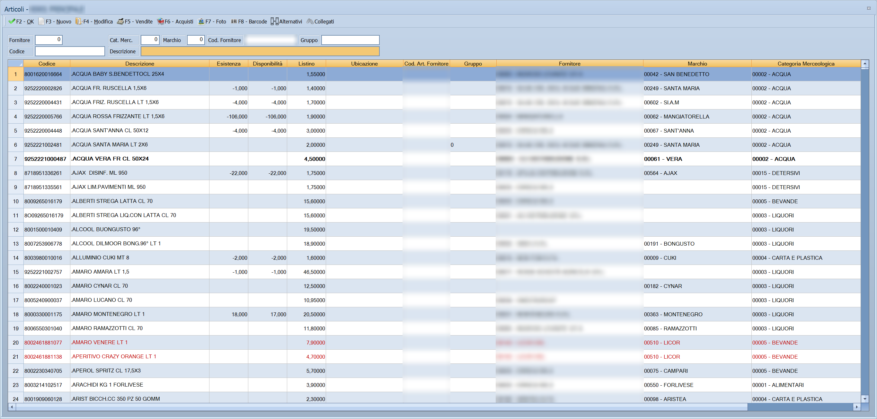The image size is (877, 419).
Task: Open F6 - Acquisti purchases view
Action: tap(175, 22)
